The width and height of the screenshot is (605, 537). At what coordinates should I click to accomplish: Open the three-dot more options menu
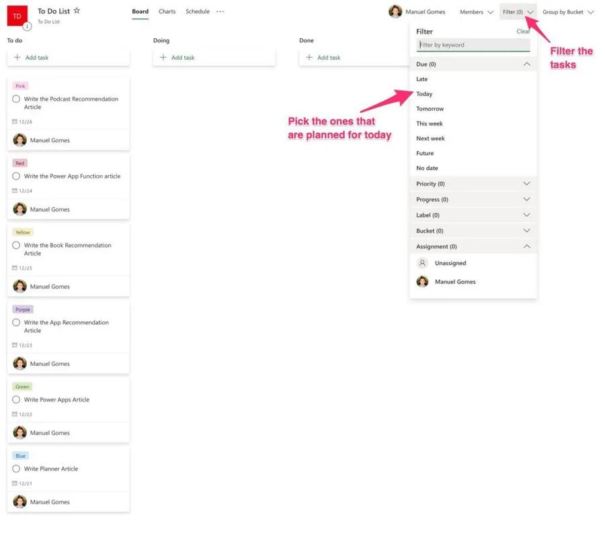(220, 11)
